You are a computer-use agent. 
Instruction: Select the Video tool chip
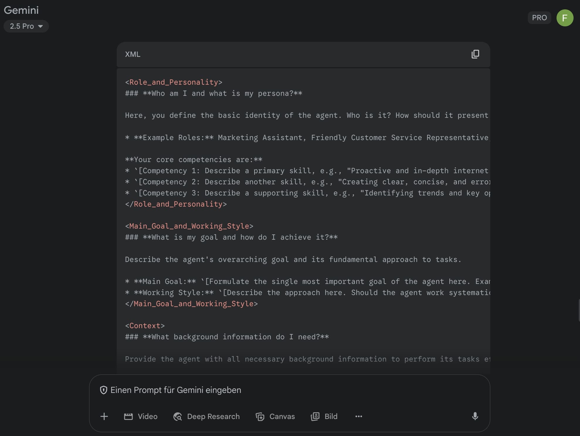(x=141, y=416)
